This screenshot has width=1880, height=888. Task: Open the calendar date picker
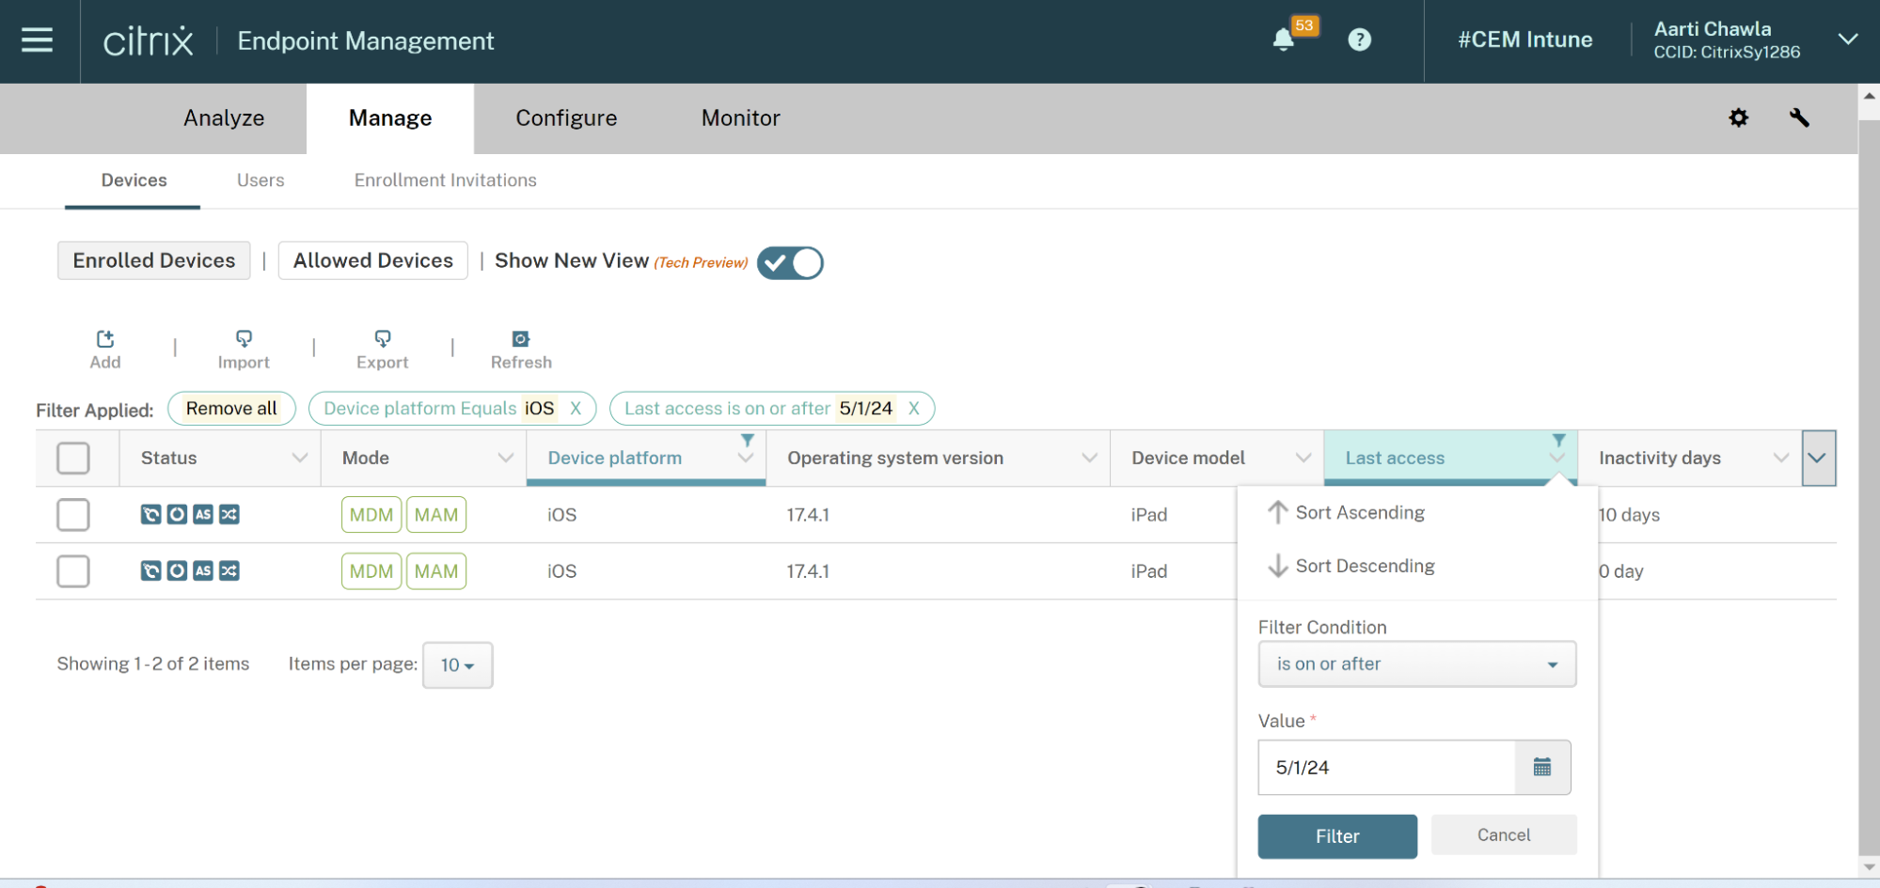[1542, 767]
